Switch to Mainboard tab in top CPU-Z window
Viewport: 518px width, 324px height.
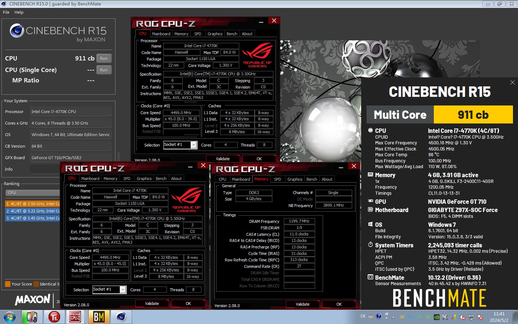161,34
